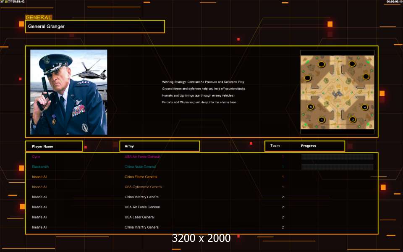Click Blacksmith's loading progress bar
Viewport: 403px width, 252px height.
tap(337, 167)
